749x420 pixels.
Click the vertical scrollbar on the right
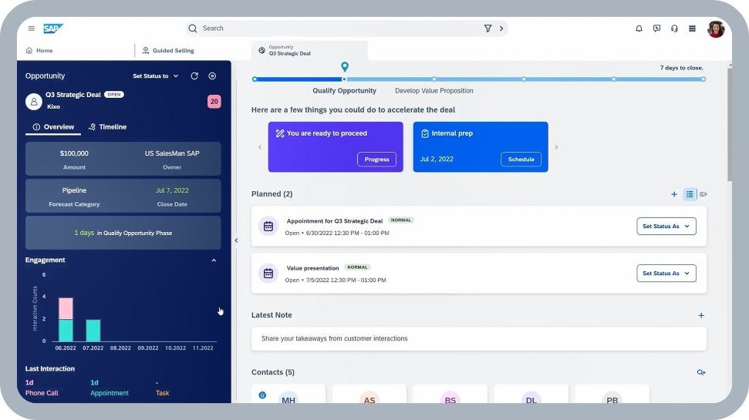(x=729, y=124)
